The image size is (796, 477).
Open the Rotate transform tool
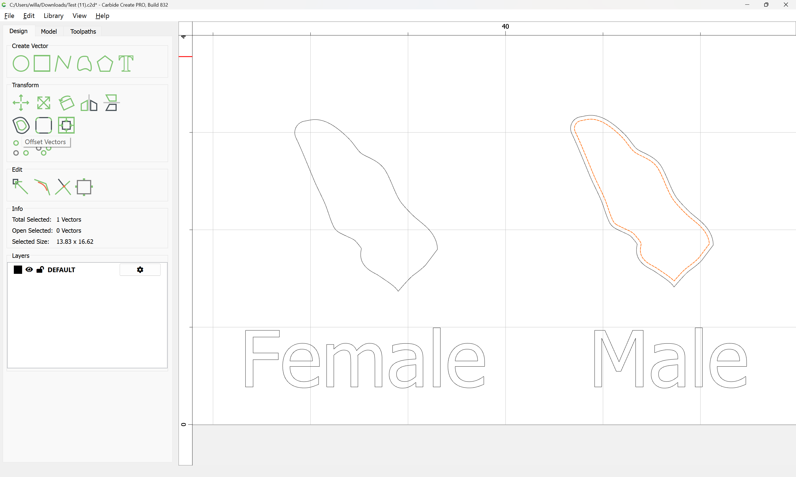tap(67, 103)
